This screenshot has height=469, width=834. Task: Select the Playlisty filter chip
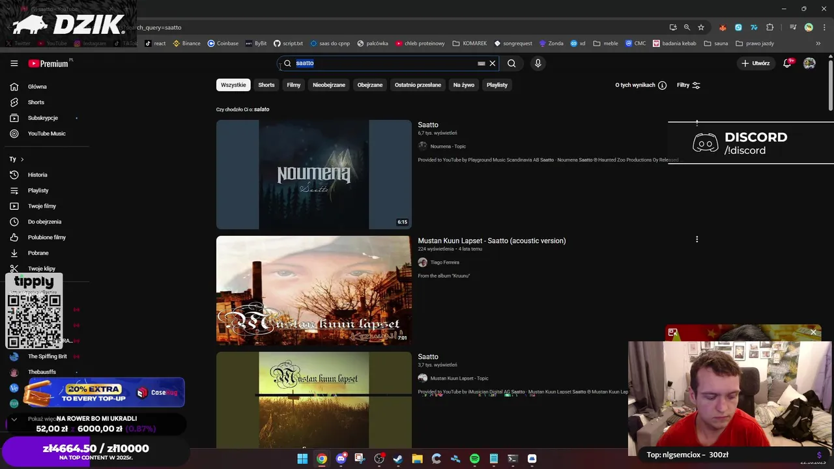pyautogui.click(x=497, y=85)
